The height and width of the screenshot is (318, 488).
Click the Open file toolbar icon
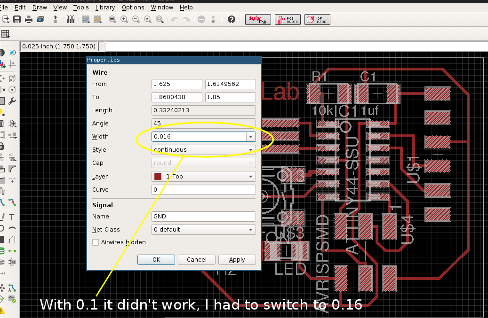6,20
